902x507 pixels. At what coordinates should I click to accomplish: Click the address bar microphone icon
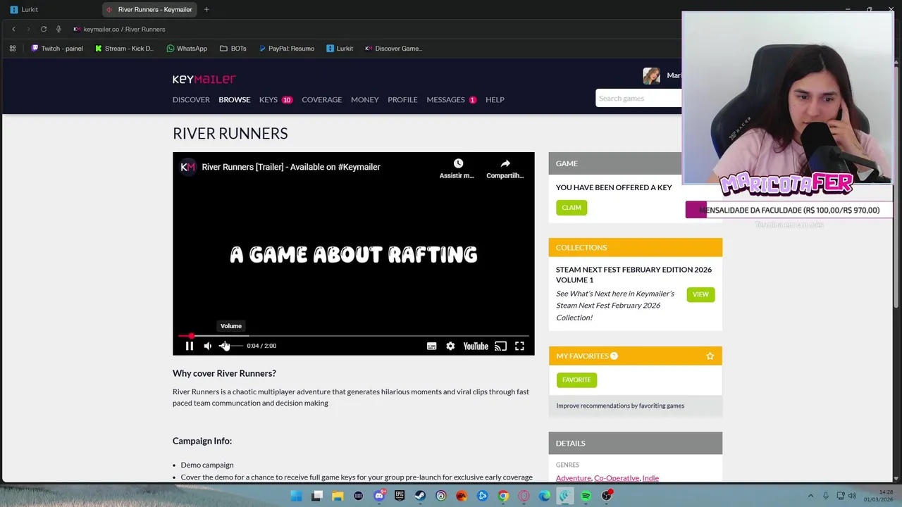click(58, 29)
